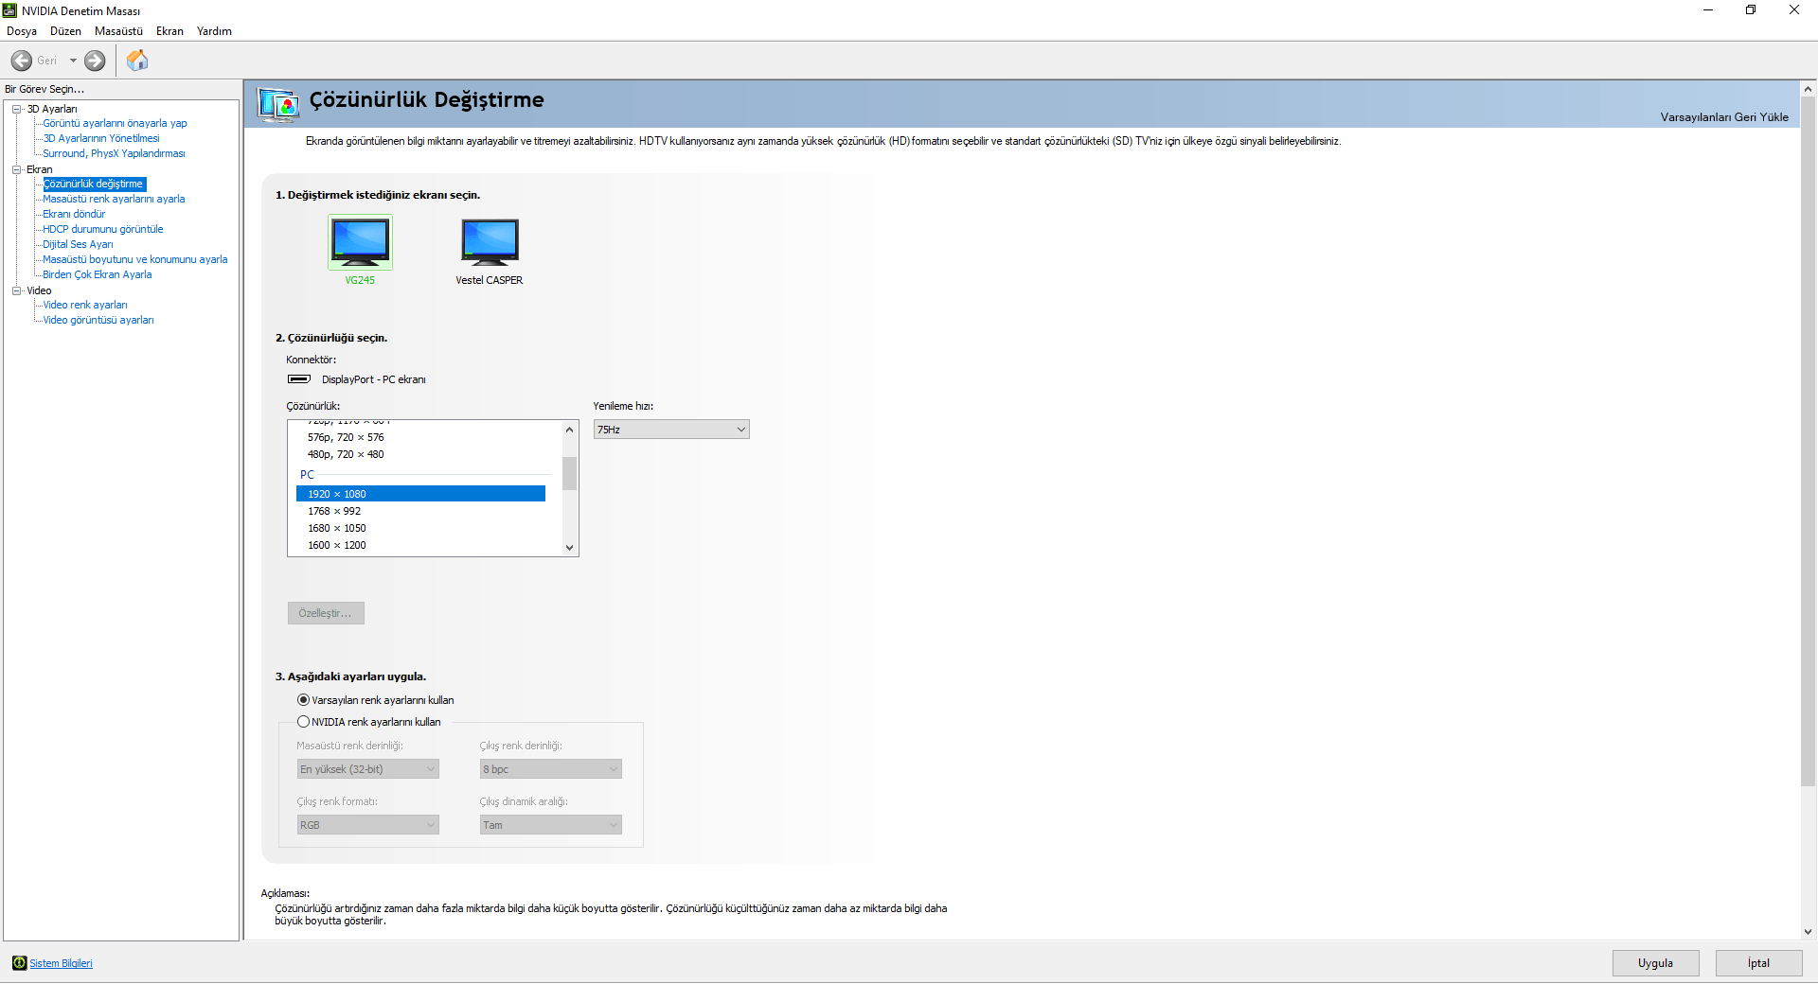Select 1920 × 1080 resolution
Screen dimensions: 1818x984
pos(420,494)
